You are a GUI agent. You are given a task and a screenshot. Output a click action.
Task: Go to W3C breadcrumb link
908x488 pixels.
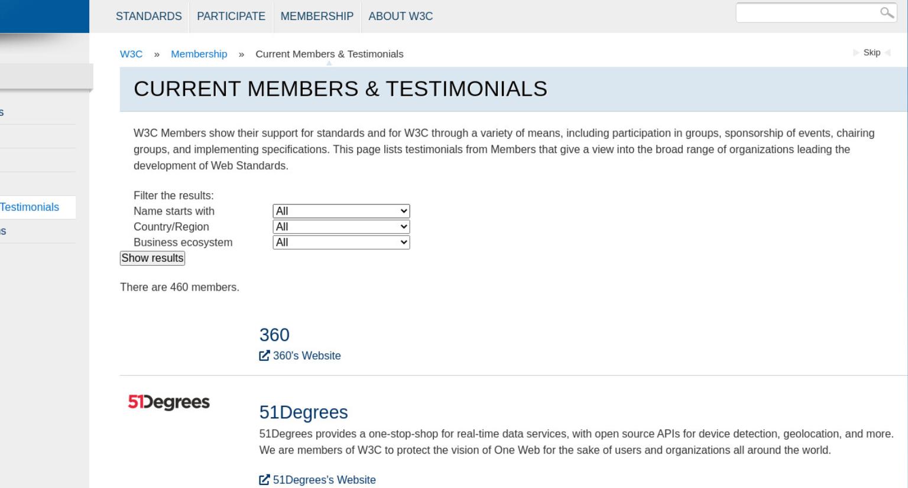click(131, 54)
